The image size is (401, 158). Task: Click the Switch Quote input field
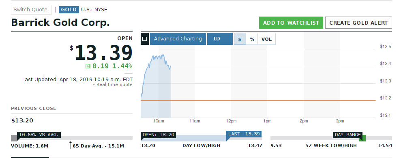(x=31, y=10)
